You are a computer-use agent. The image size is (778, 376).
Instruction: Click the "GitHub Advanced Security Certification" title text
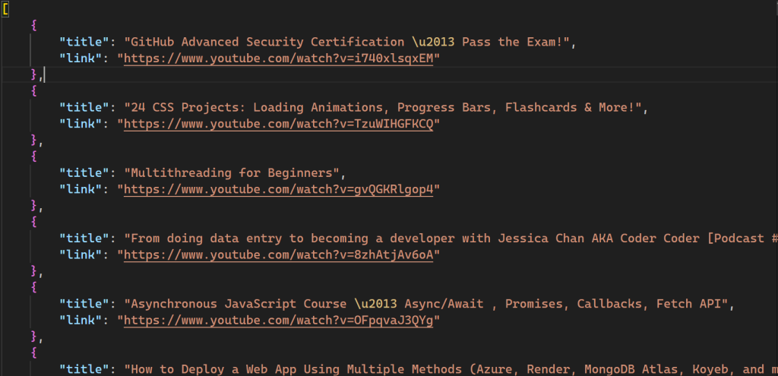pyautogui.click(x=267, y=43)
